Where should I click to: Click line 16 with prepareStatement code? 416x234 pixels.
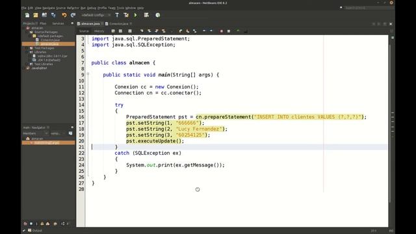[246, 117]
